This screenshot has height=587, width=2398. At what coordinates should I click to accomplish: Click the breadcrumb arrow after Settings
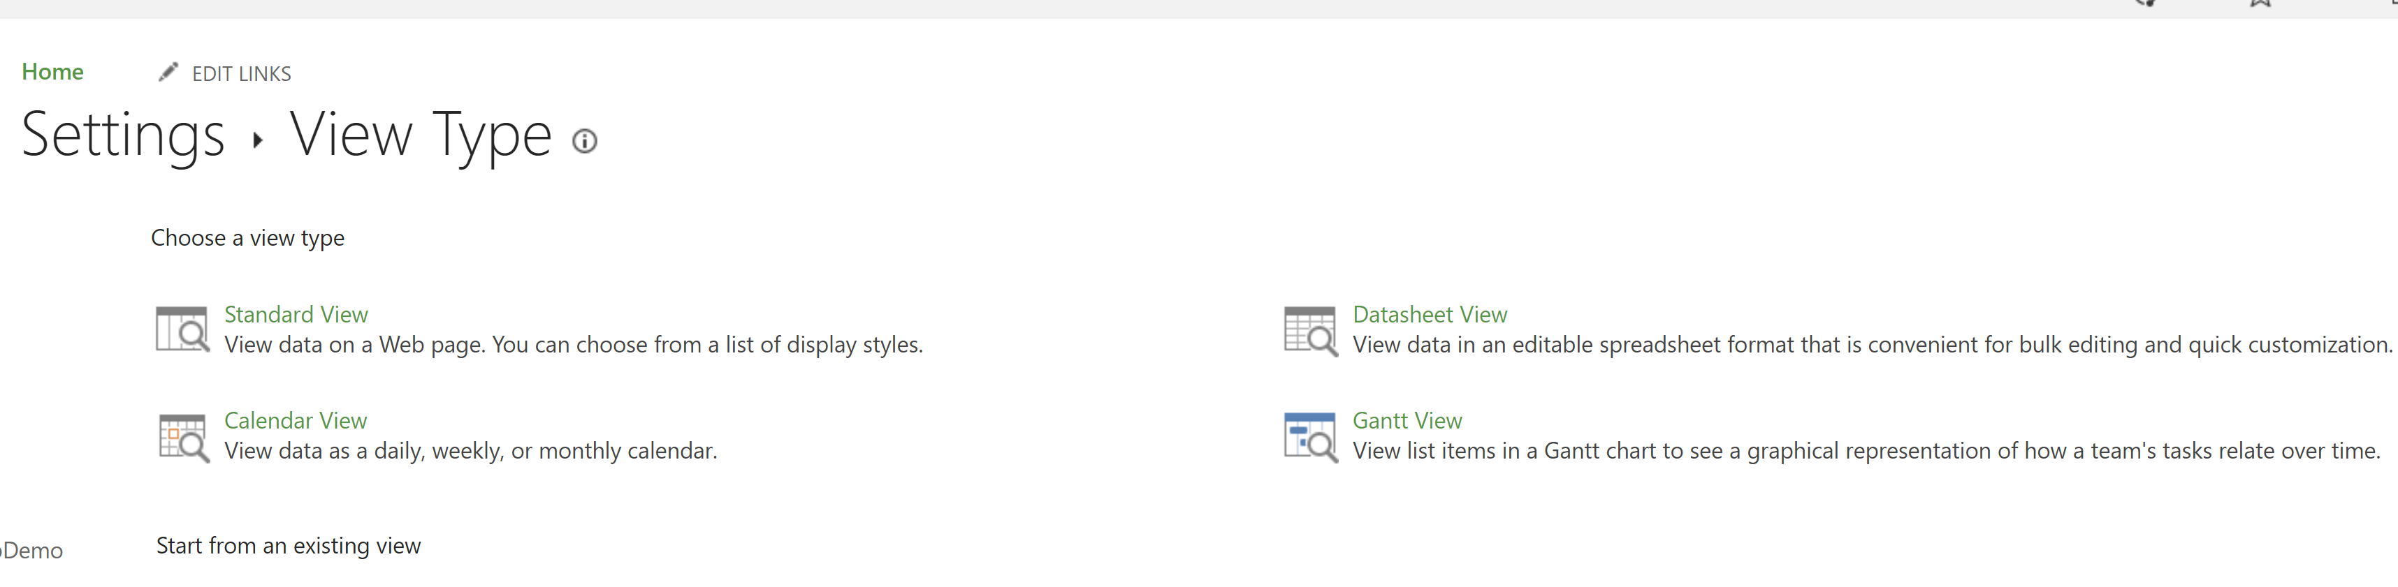pyautogui.click(x=258, y=140)
